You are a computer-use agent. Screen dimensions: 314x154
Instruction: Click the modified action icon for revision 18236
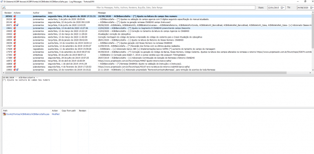coord(15,43)
